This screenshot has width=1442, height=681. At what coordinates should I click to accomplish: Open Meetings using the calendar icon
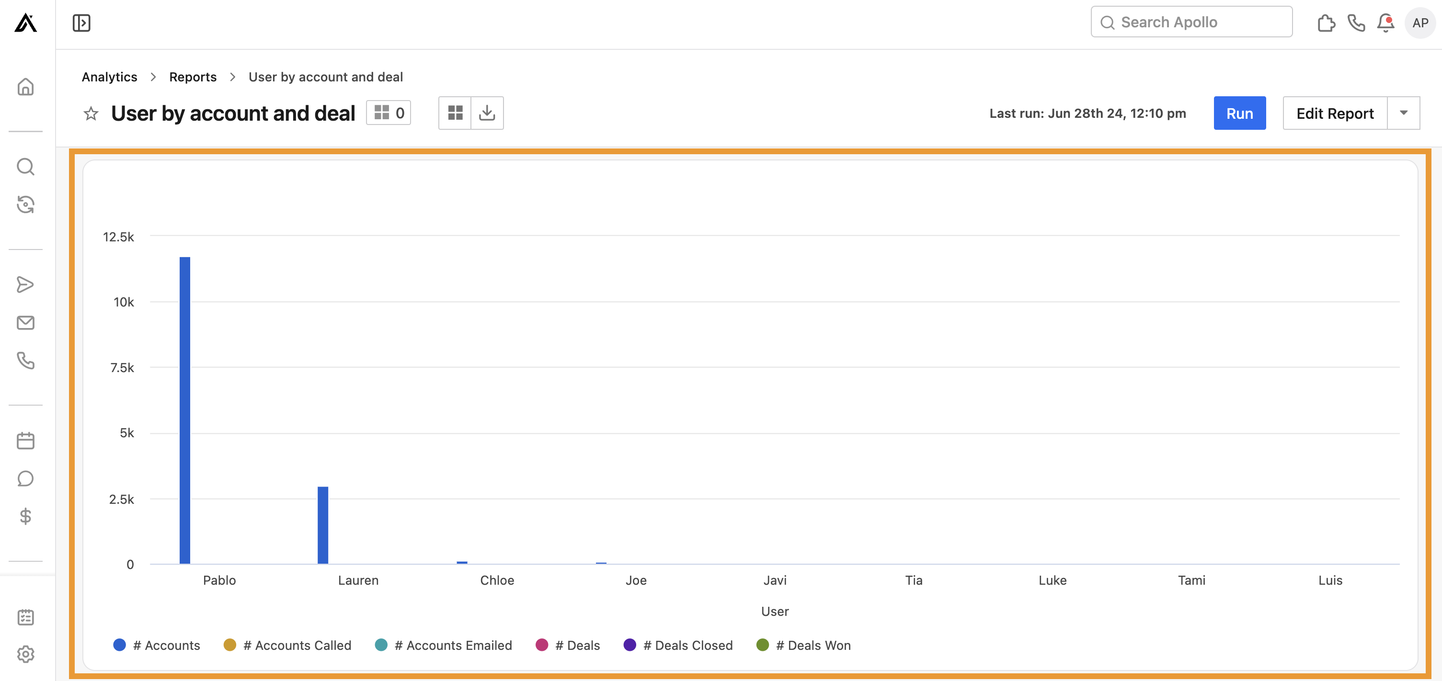tap(26, 440)
